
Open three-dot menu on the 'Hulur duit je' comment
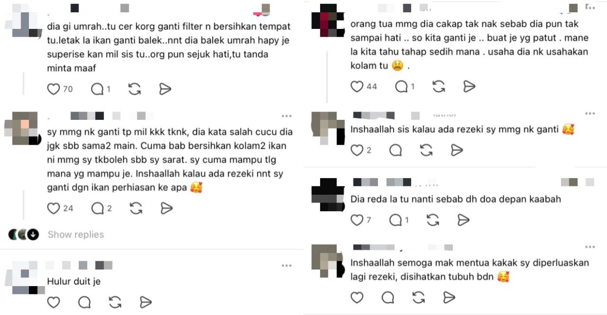tap(286, 266)
